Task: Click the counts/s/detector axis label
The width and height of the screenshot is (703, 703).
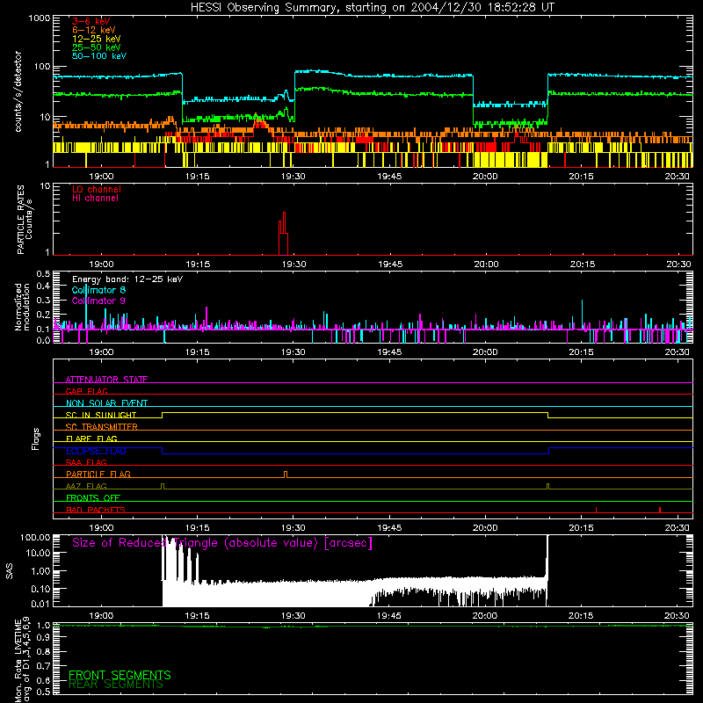Action: click(x=18, y=91)
